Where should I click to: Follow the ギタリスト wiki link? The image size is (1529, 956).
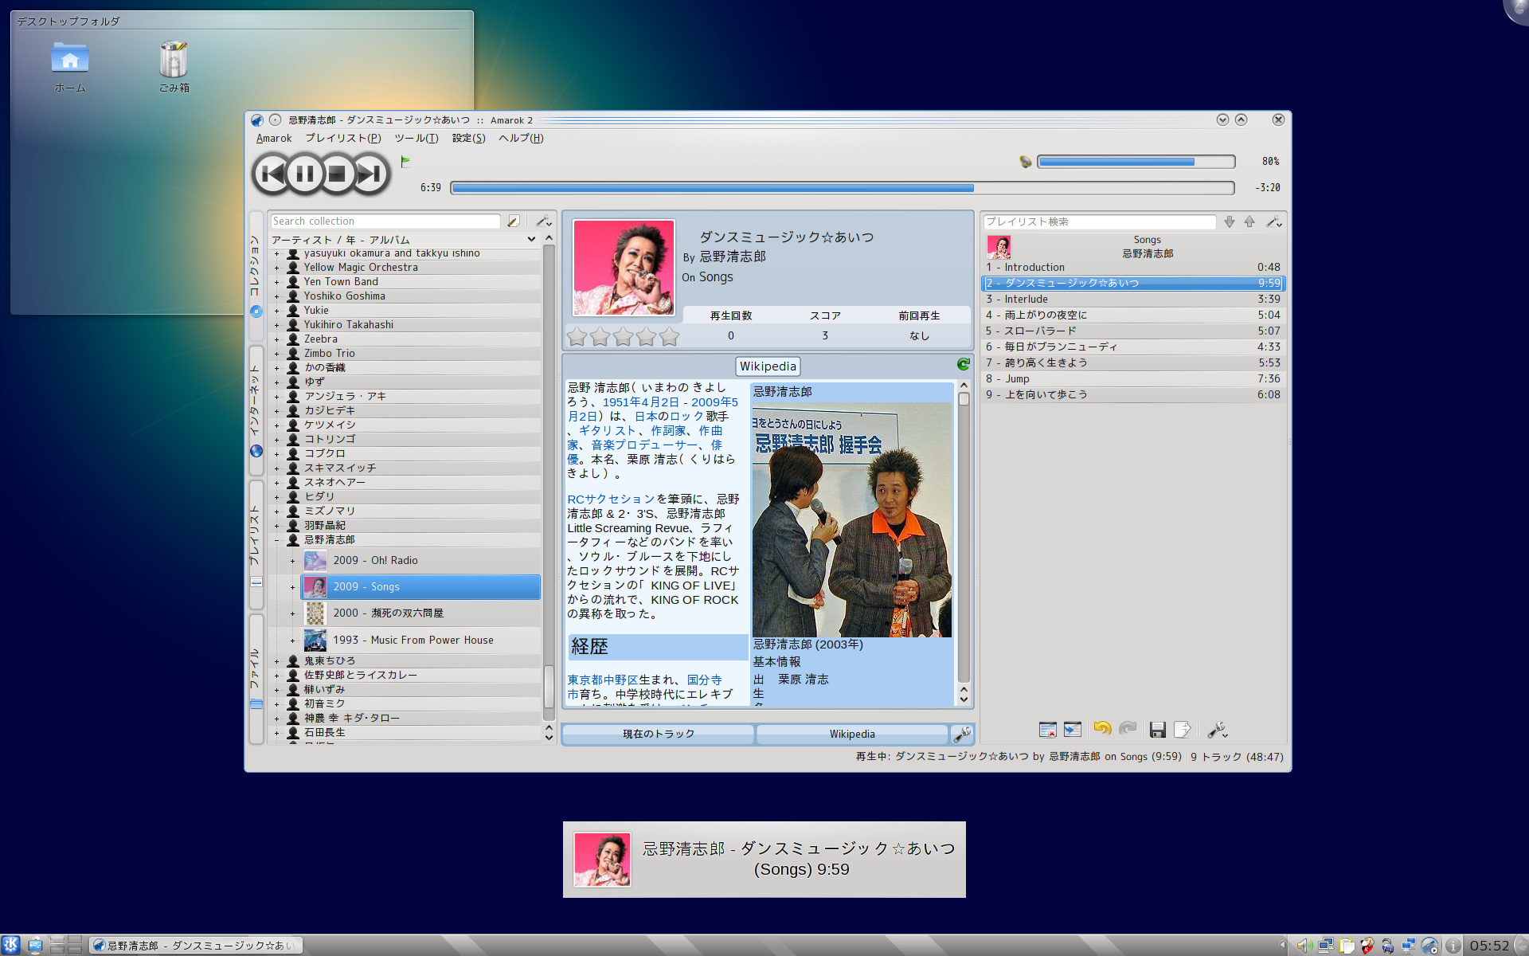pyautogui.click(x=608, y=431)
